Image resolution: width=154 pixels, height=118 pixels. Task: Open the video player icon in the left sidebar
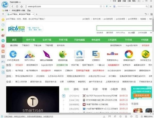3,57
